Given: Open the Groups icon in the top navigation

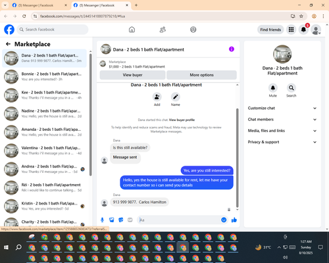Looking at the screenshot, I should (193, 30).
